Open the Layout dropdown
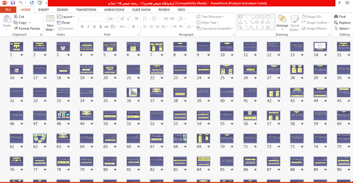The height and width of the screenshot is (183, 353). click(66, 17)
